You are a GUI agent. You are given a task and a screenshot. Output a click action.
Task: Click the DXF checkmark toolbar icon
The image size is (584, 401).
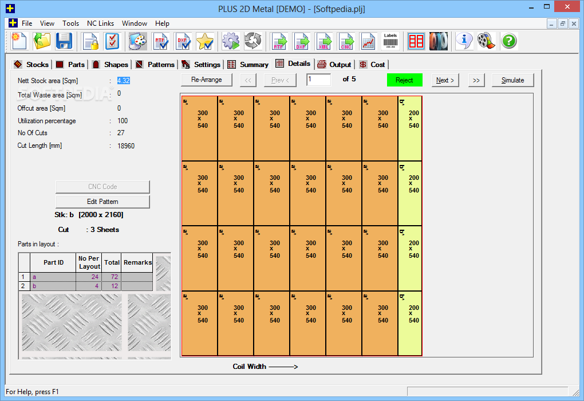click(x=183, y=41)
